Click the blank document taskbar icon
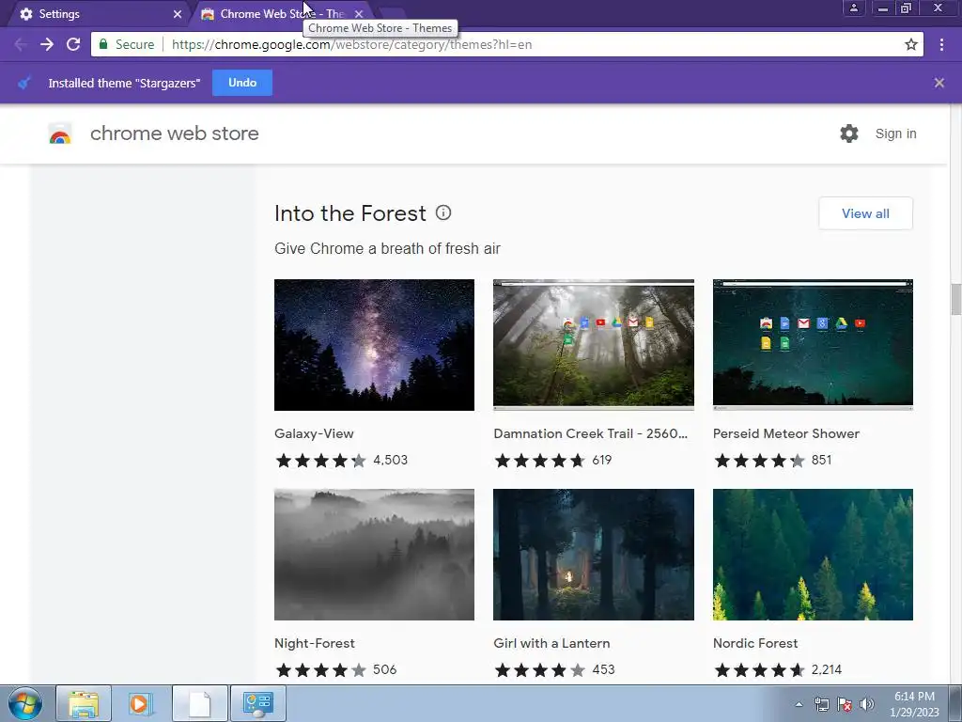This screenshot has width=962, height=722. tap(199, 703)
